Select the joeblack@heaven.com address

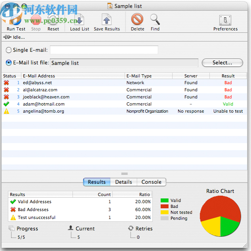tap(46, 97)
